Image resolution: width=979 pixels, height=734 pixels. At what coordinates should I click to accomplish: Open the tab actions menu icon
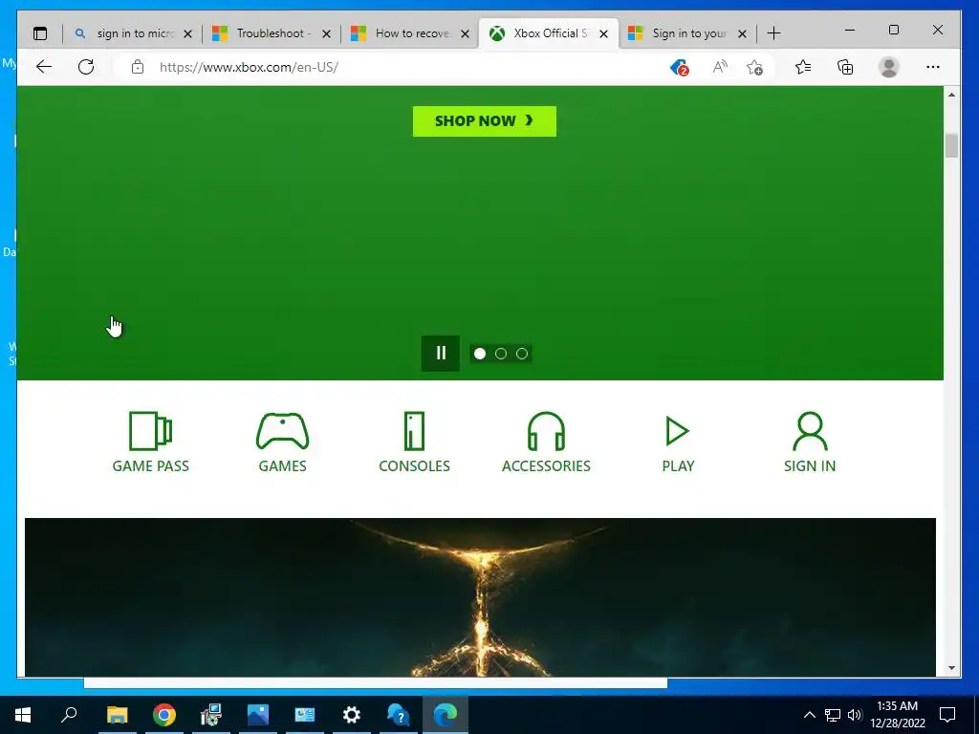point(40,33)
